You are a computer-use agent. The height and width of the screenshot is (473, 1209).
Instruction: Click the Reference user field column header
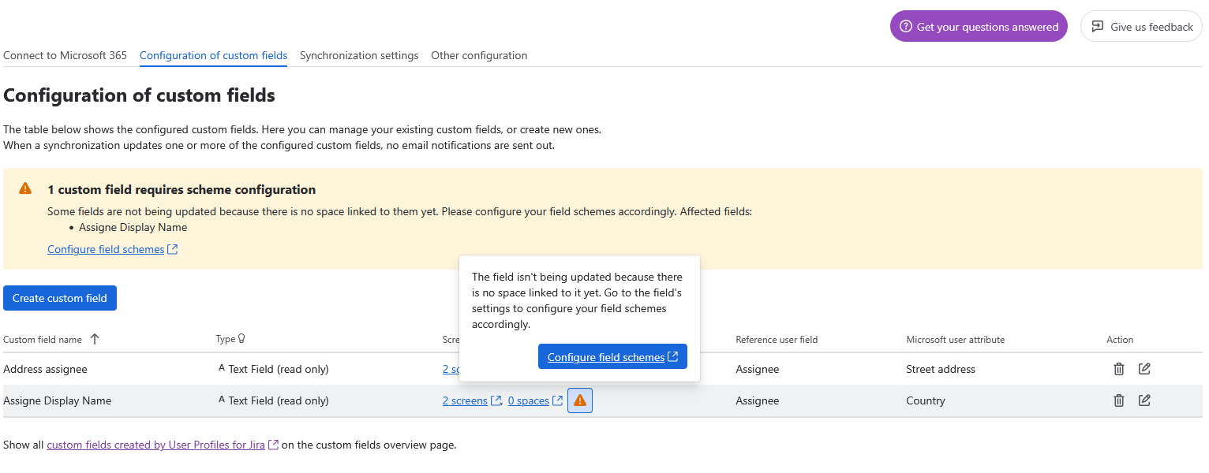777,340
